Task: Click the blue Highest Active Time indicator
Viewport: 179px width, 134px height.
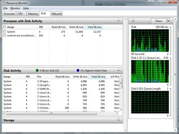Action: 78,70
